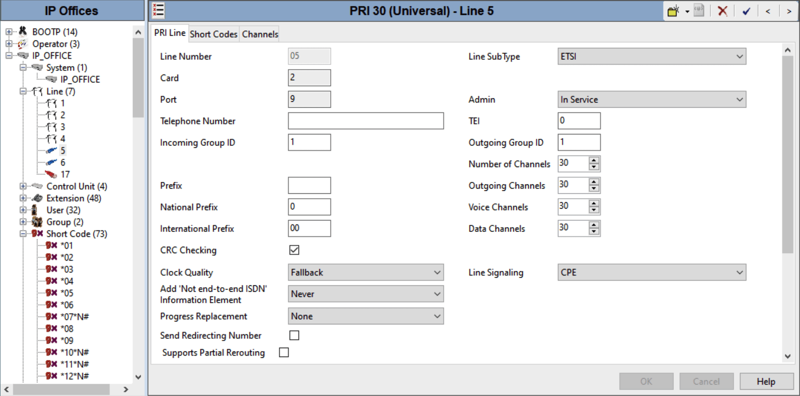Decrease Data Channels spinner
The width and height of the screenshot is (800, 396).
(x=594, y=232)
